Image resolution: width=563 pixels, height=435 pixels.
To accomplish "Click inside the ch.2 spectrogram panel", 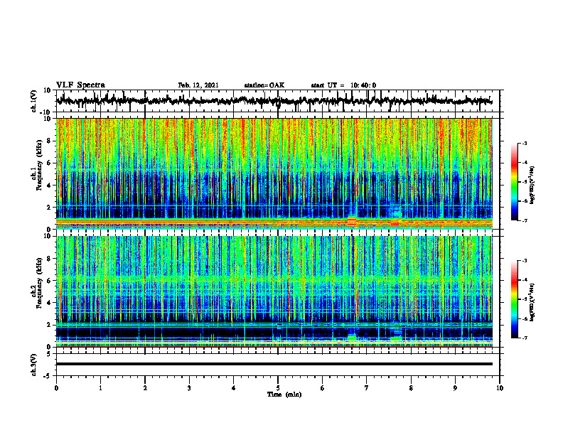I will [x=274, y=291].
